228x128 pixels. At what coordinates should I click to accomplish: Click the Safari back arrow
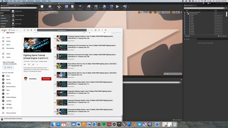pyautogui.click(x=17, y=30)
